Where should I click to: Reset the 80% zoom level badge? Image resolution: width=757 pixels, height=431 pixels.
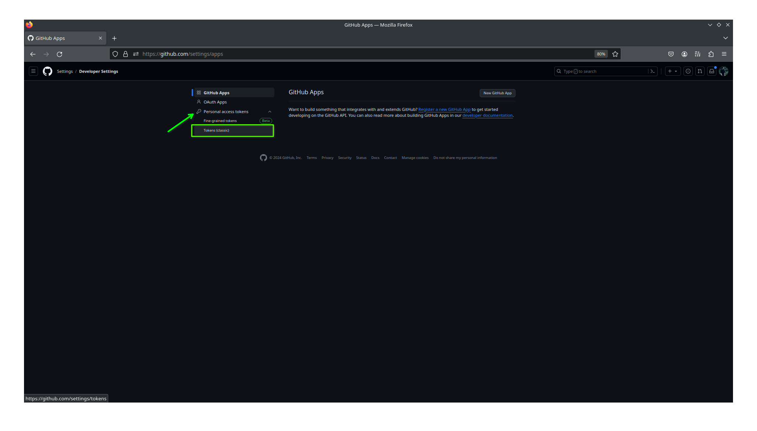601,54
